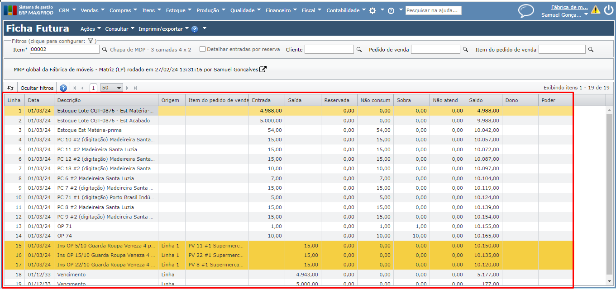Expand the Samuel Gonça... user dropdown
Viewport: 616px width, 289px height.
point(564,15)
